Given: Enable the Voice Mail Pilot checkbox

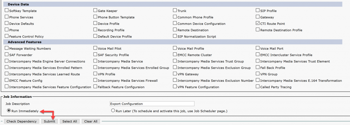Looking at the screenshot, I should 95,48.
